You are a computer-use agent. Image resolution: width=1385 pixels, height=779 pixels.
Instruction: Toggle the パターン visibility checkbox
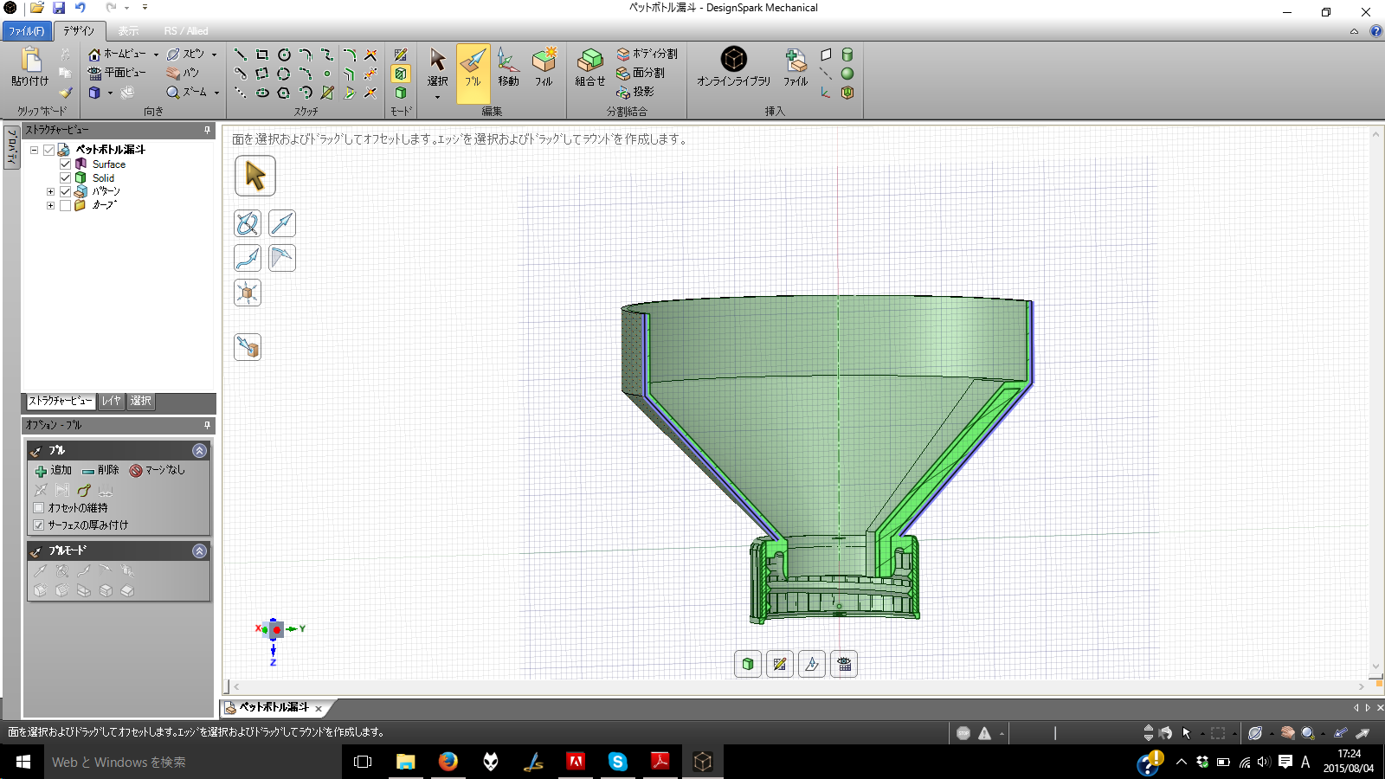[65, 191]
